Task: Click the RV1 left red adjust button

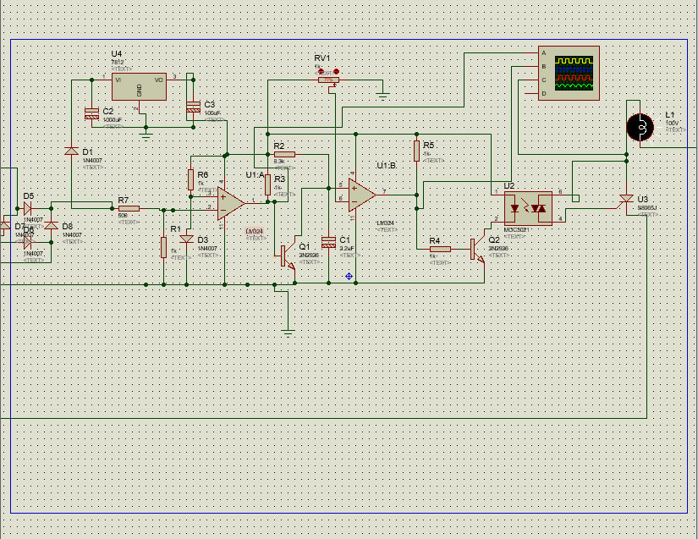Action: click(320, 71)
